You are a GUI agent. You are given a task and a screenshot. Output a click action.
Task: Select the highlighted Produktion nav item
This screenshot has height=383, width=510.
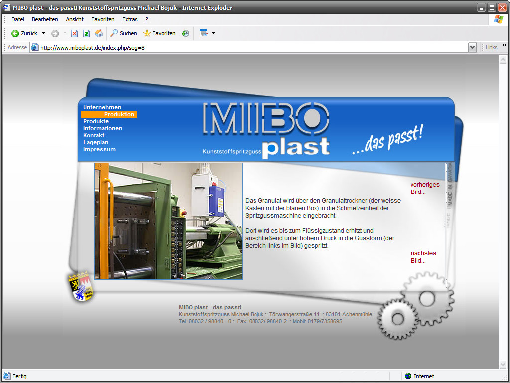point(109,114)
